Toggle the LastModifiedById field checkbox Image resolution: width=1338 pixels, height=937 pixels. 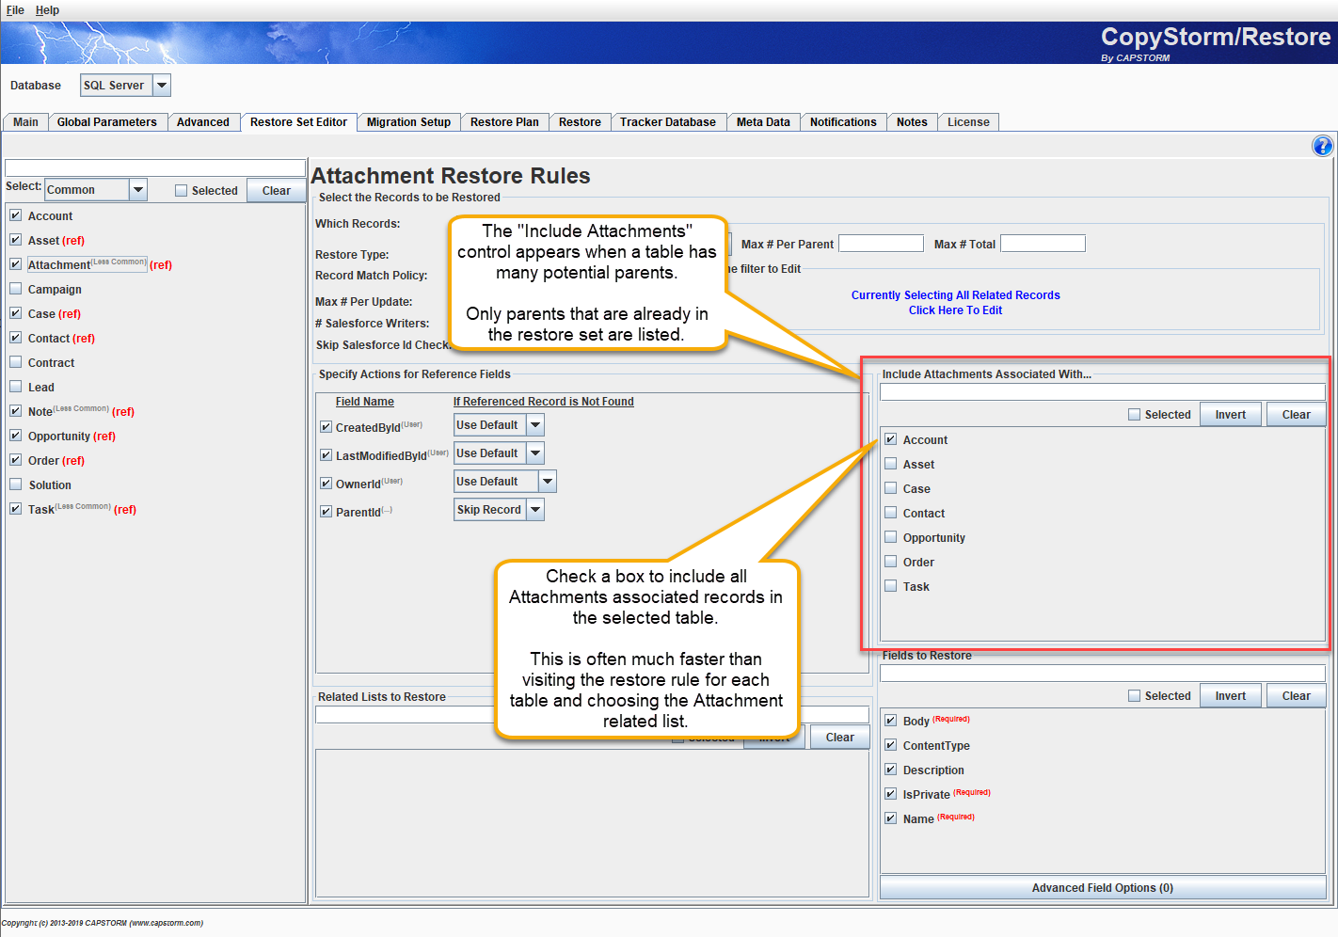pyautogui.click(x=327, y=455)
